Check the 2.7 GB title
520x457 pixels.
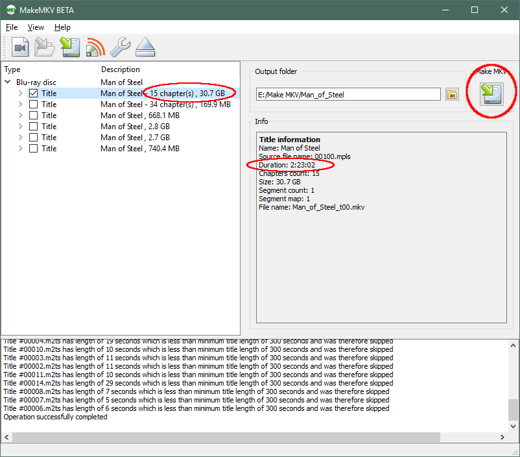point(33,137)
